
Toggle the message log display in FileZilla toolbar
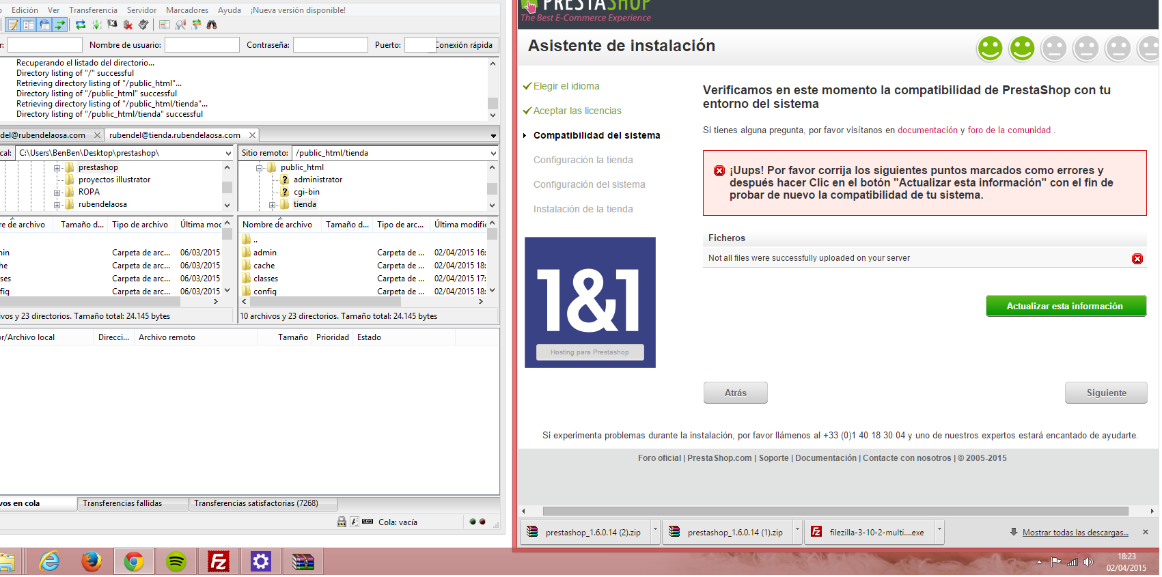(x=13, y=25)
